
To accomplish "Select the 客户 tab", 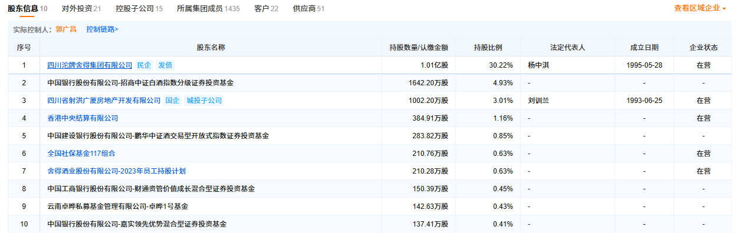I will (266, 9).
